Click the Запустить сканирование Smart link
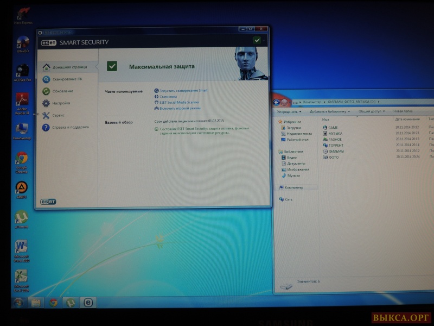The image size is (434, 326). point(183,90)
